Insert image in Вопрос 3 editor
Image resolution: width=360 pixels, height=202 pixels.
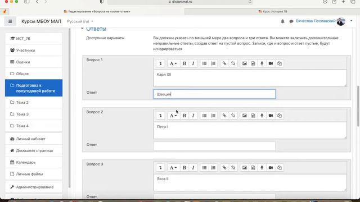245,168
